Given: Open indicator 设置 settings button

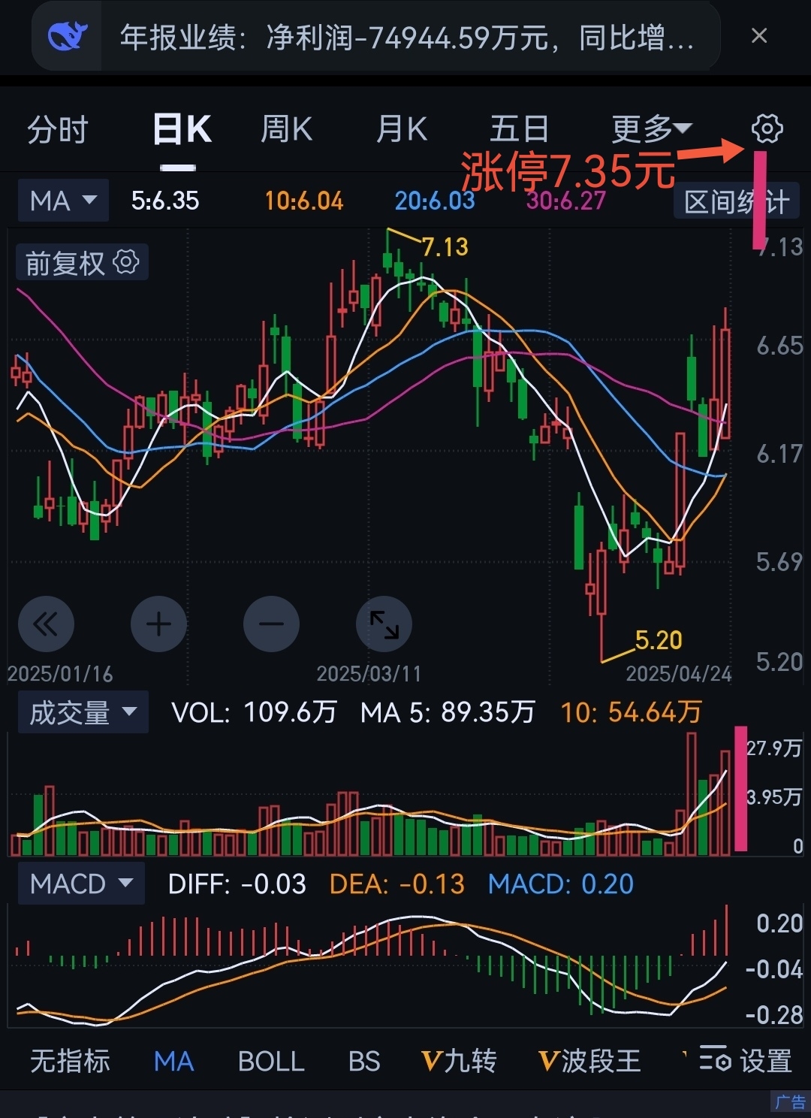Looking at the screenshot, I should tap(746, 1061).
